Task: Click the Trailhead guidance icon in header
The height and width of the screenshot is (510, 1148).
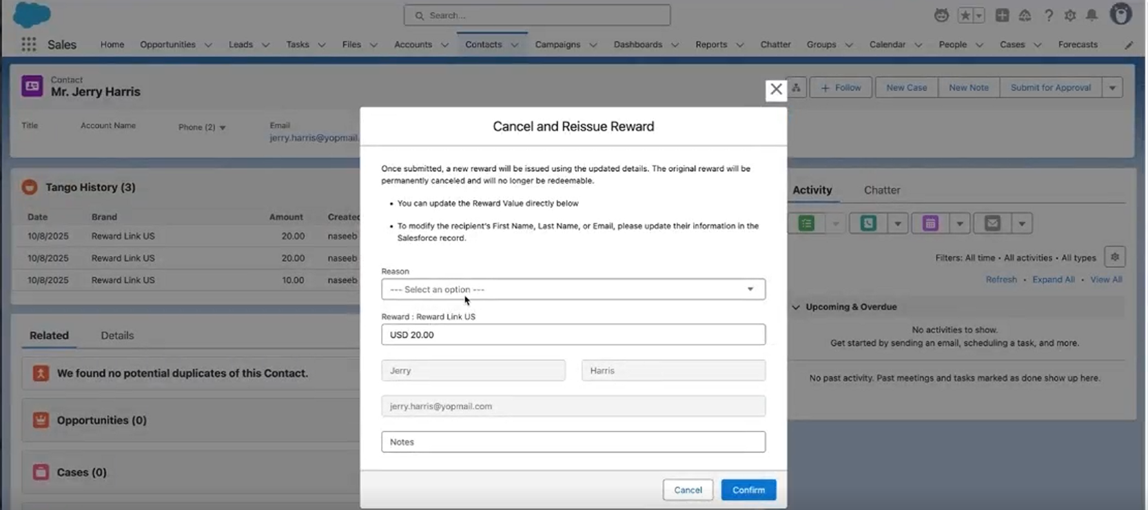Action: tap(1025, 15)
